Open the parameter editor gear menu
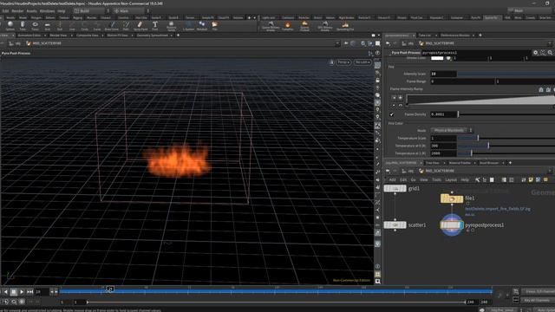Image resolution: width=555 pixels, height=312 pixels. (x=536, y=52)
